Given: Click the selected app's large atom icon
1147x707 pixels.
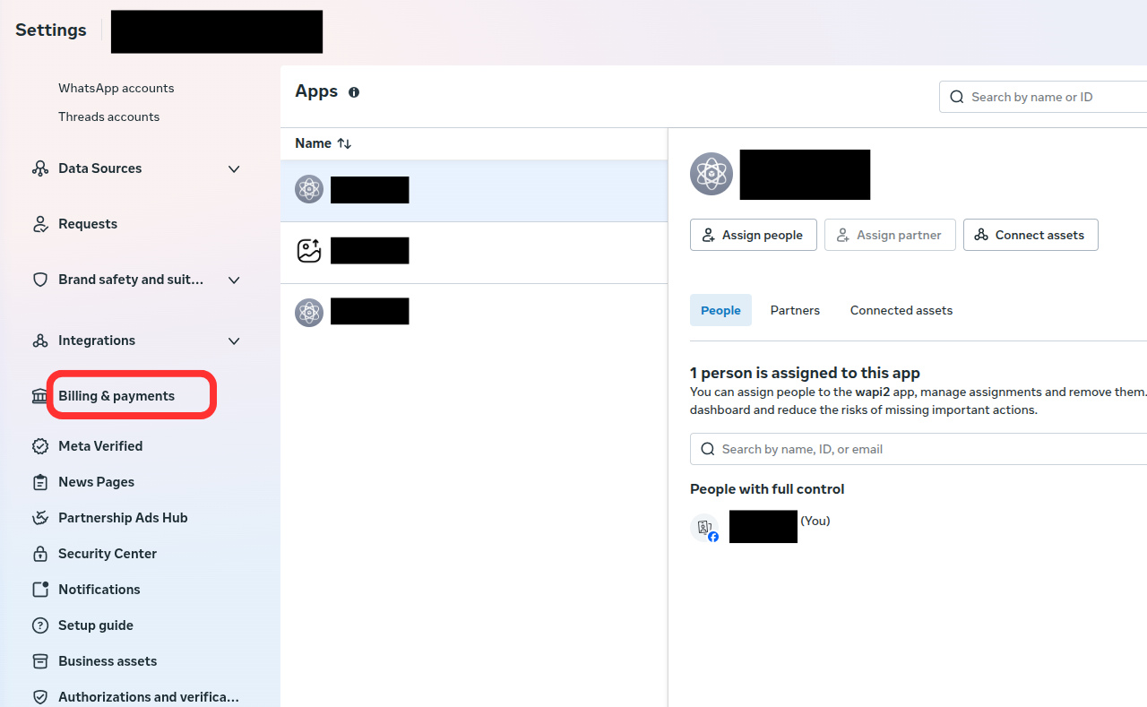Looking at the screenshot, I should 711,174.
